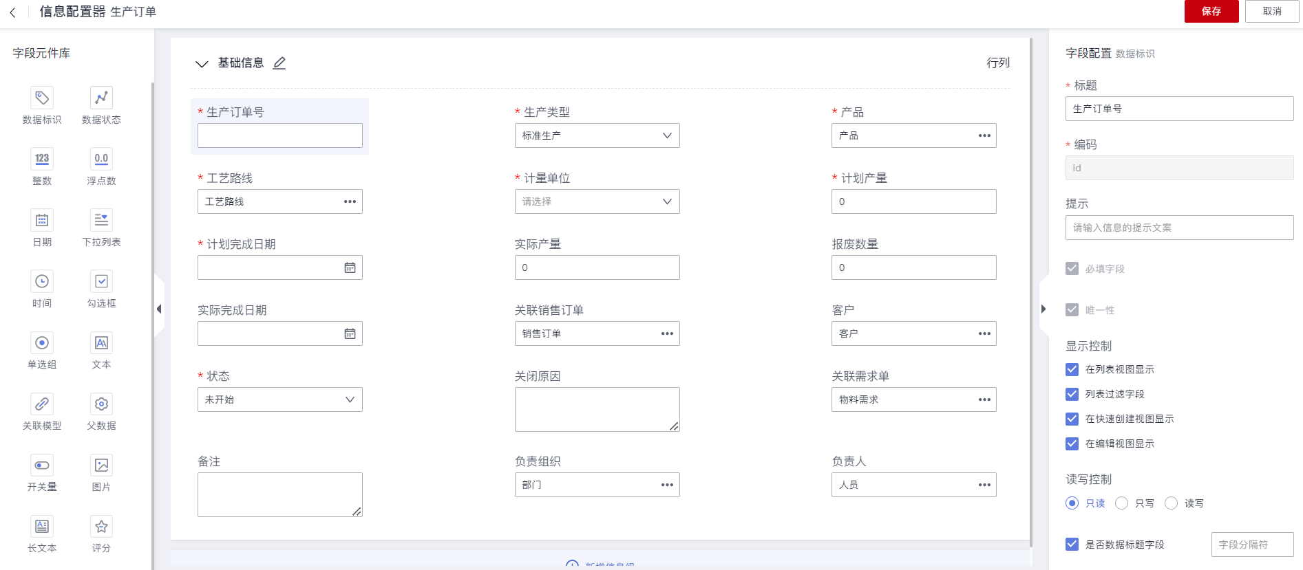Select the 数据标识 field component icon
Screen dimensions: 1303x570
point(42,98)
